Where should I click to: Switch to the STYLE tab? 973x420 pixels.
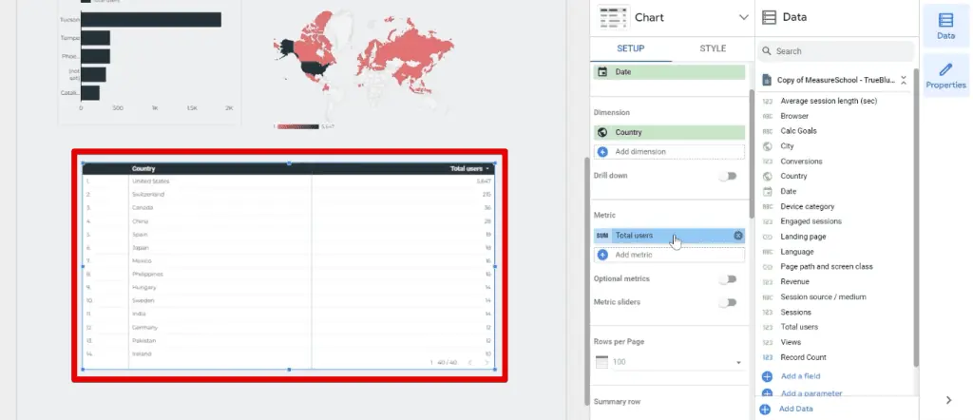click(713, 48)
